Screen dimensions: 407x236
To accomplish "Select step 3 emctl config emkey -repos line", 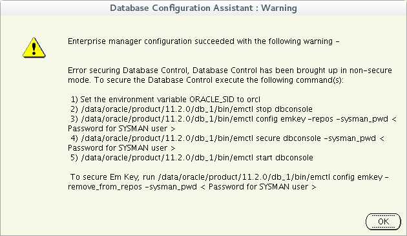I will [233, 119].
